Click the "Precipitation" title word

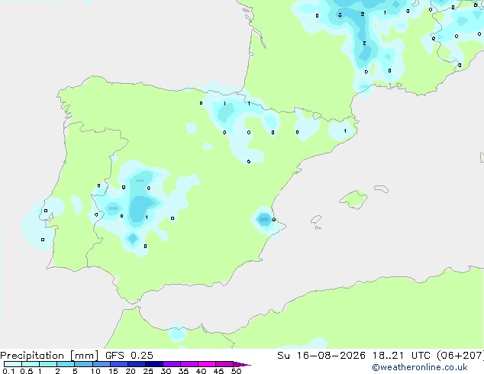32,356
